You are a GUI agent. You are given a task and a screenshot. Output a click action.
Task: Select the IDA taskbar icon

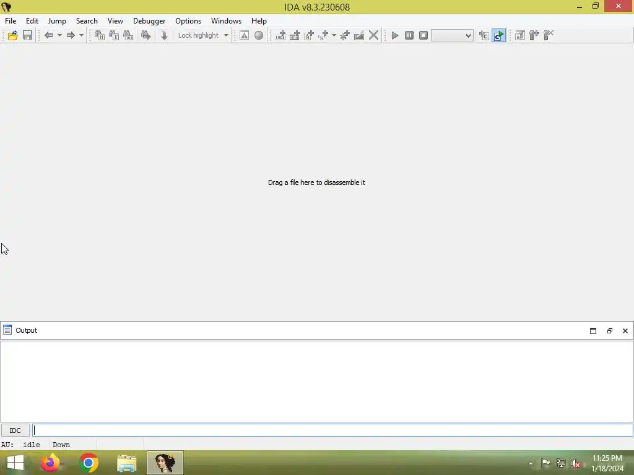[x=165, y=463]
